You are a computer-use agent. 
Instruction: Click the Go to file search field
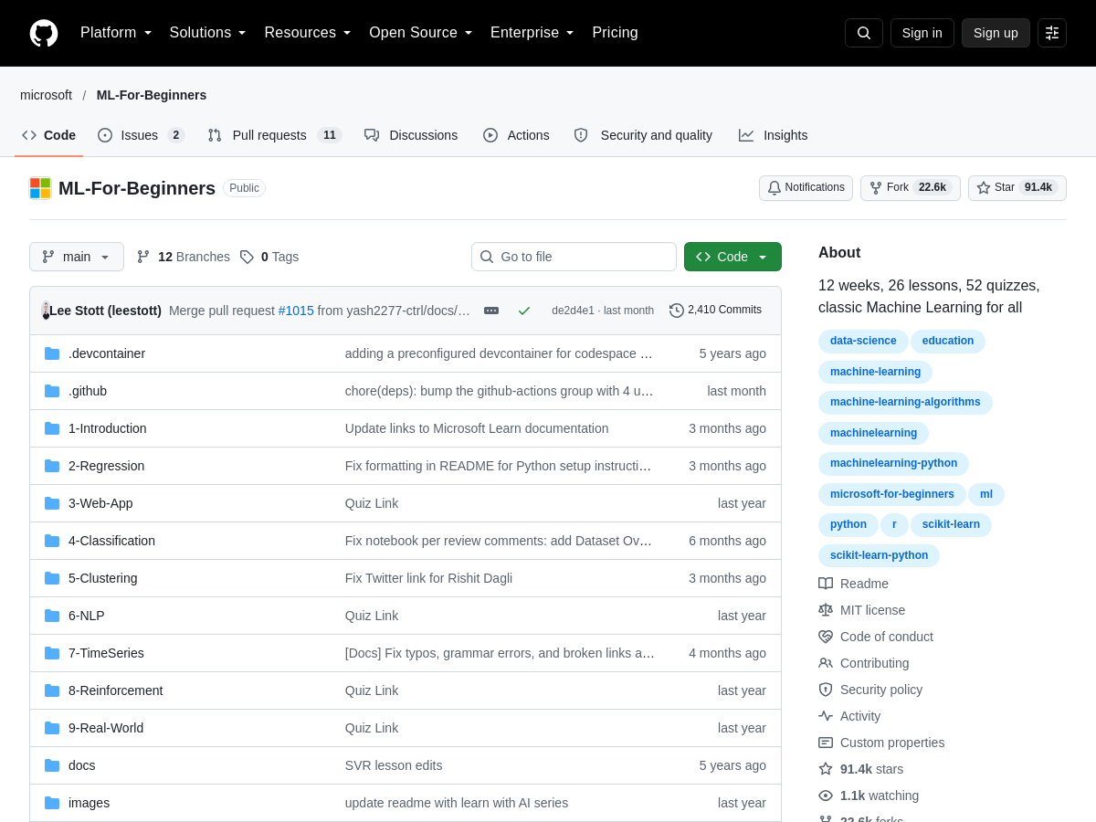coord(574,257)
